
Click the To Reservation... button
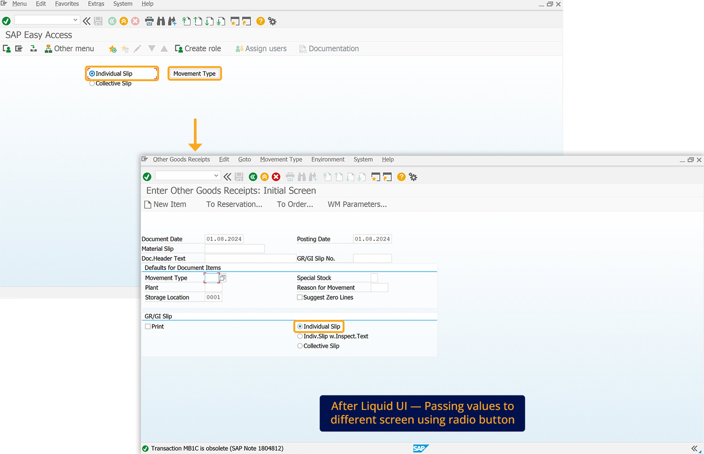click(234, 204)
